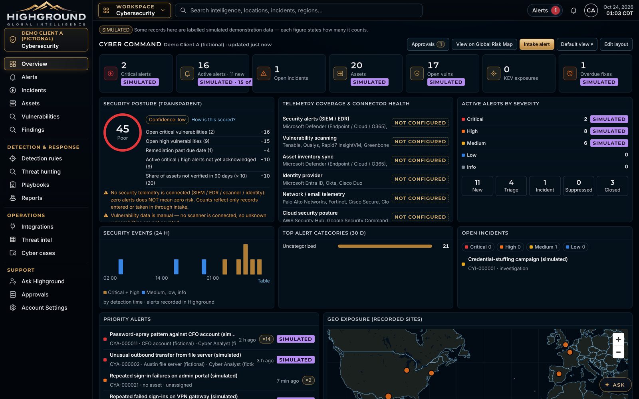Open Playbooks in the sidebar

click(x=46, y=185)
